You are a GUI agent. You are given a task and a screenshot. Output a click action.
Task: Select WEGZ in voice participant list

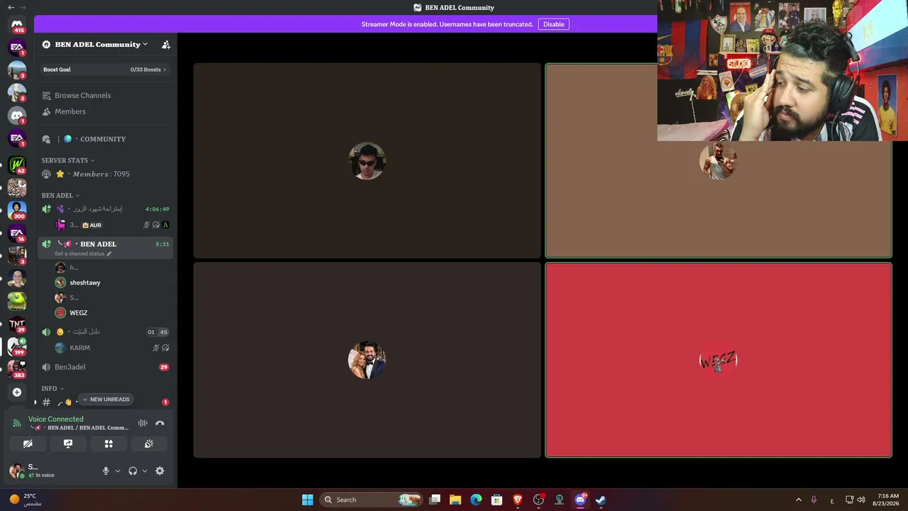[113, 313]
